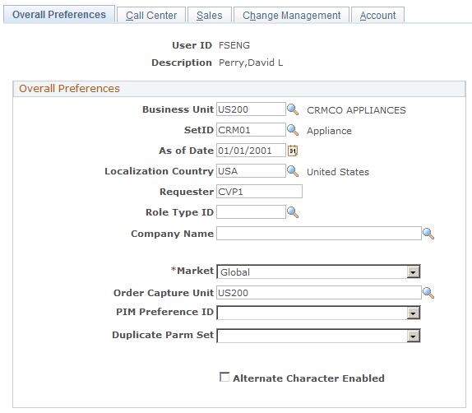The height and width of the screenshot is (413, 472).
Task: Click the User ID value FSENG
Action: 234,45
